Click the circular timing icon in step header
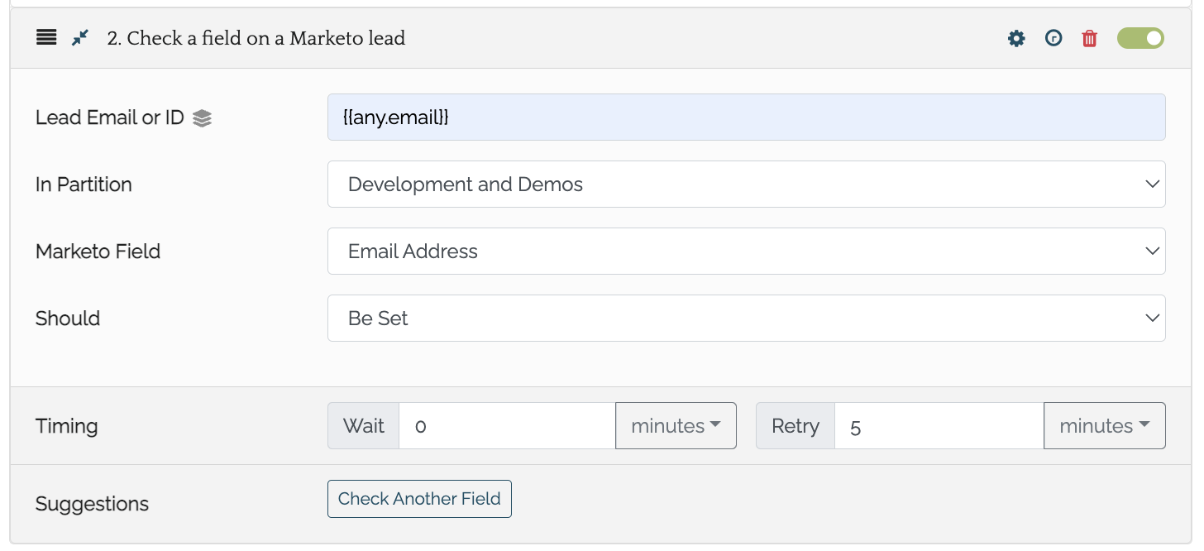Viewport: 1204px width, 551px height. pos(1053,38)
